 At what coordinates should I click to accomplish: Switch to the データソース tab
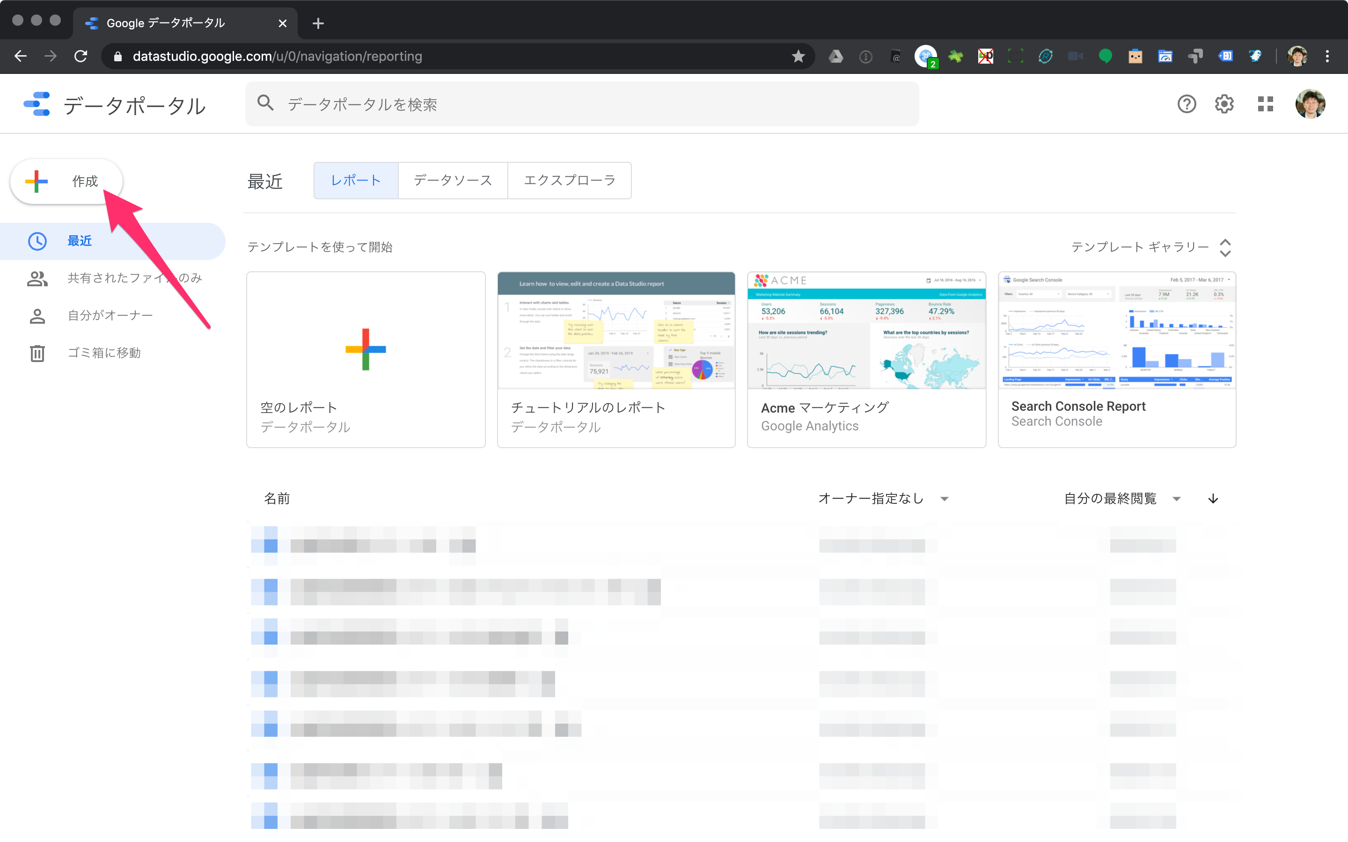click(x=453, y=181)
